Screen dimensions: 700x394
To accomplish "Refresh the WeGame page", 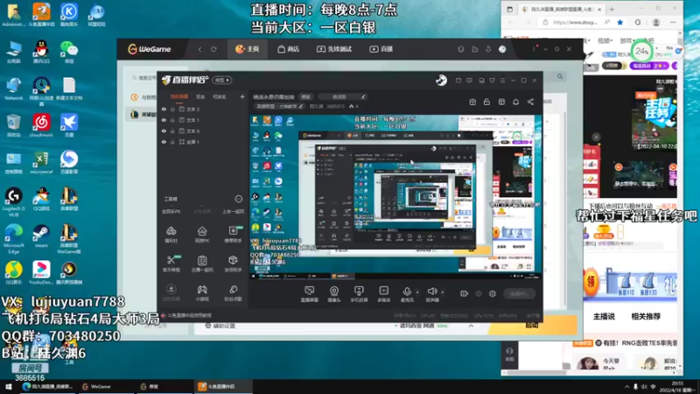I will point(213,49).
